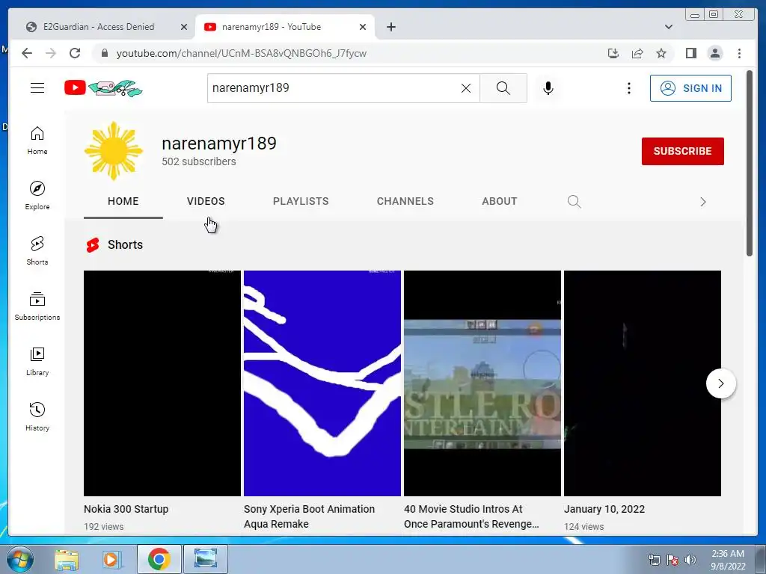This screenshot has height=574, width=766.
Task: Click the narenamyr189 channel name heading
Action: (x=219, y=143)
